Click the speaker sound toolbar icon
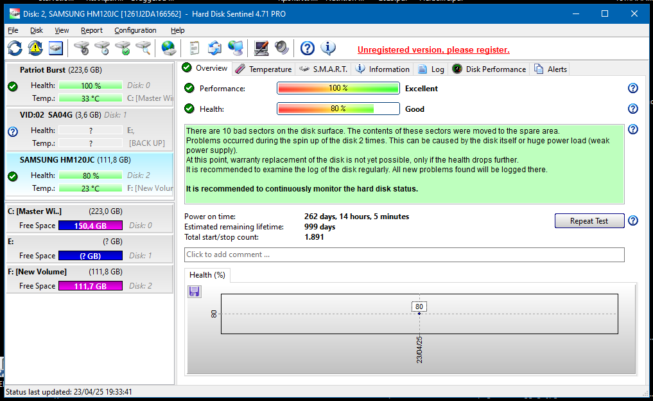The image size is (653, 401). click(x=281, y=48)
